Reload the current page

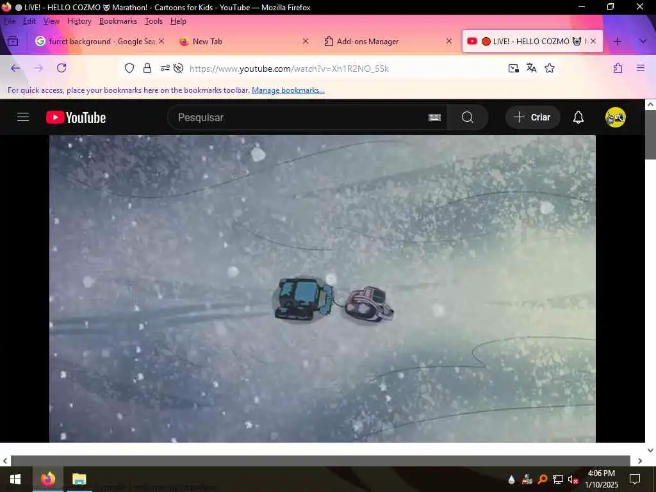pos(61,68)
